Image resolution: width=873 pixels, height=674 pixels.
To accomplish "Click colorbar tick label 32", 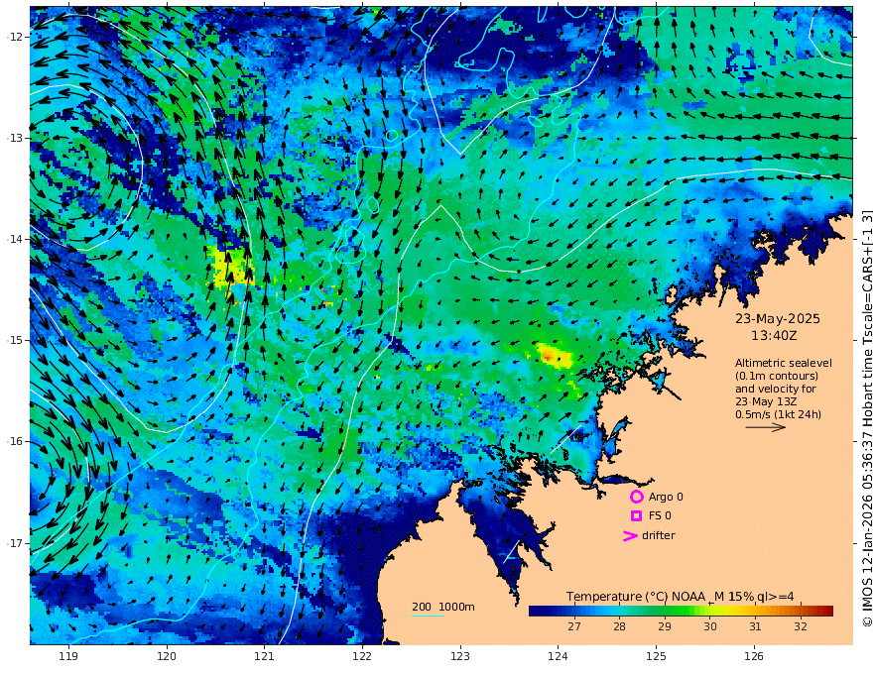I will tap(800, 626).
